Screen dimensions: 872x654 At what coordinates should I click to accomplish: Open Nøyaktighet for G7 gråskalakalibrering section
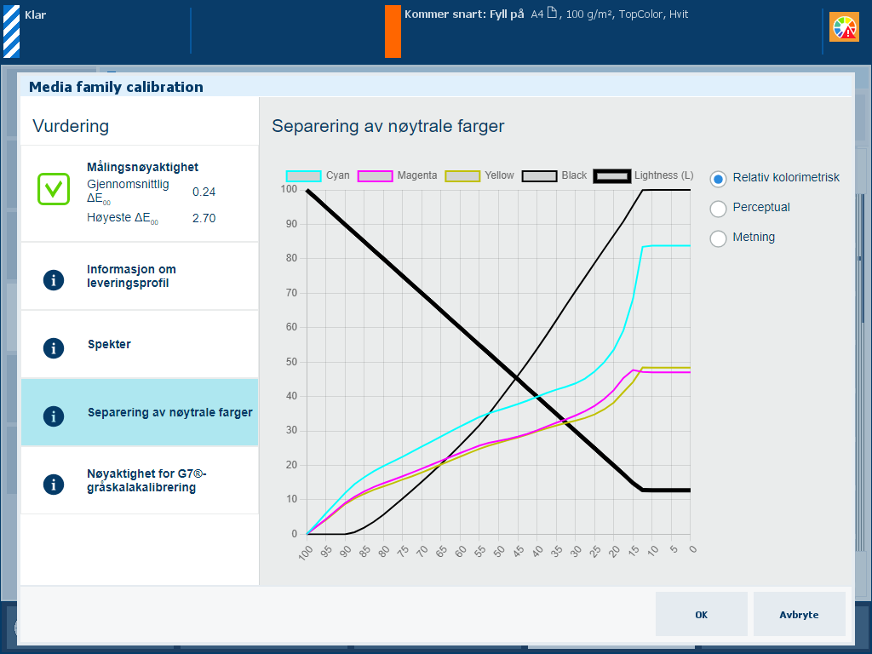pyautogui.click(x=140, y=480)
